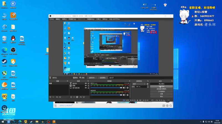This screenshot has height=124, width=222.
Task: Open hamburger menu in Douyu window behind OBS
Action: pyautogui.click(x=56, y=106)
